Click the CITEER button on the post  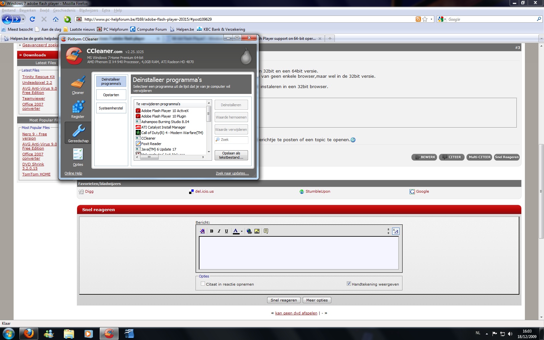pyautogui.click(x=452, y=157)
